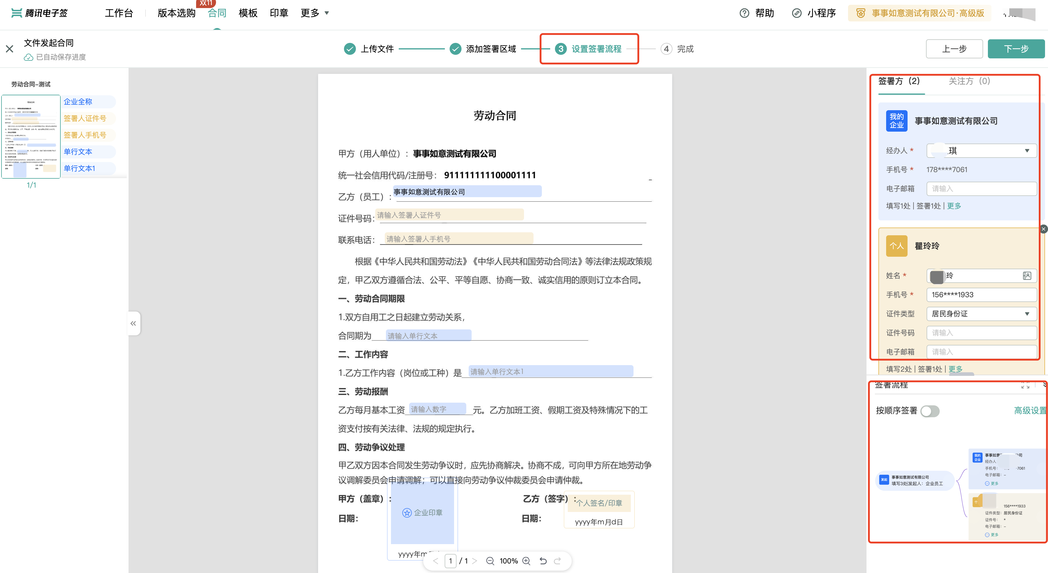Click the 发起 initiator node badge
This screenshot has width=1048, height=573.
[x=884, y=480]
